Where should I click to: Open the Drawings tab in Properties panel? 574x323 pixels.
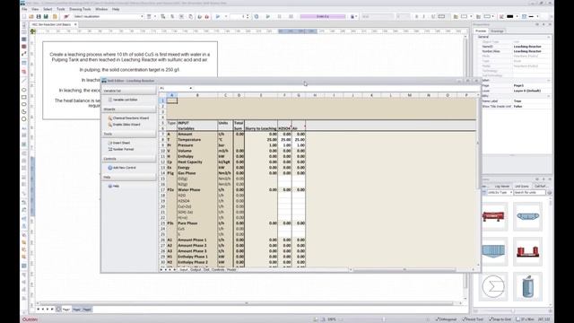pyautogui.click(x=497, y=31)
